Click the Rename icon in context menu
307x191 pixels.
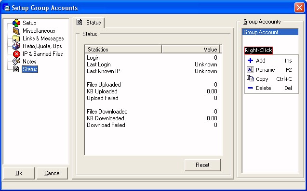tap(250, 70)
